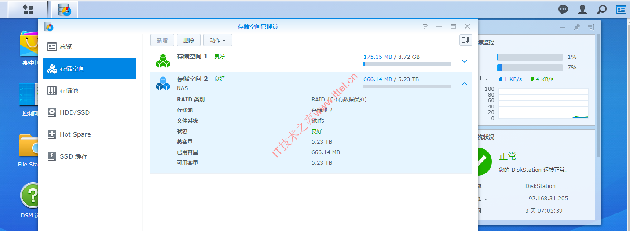The image size is (630, 231).
Task: Click the 3 天 07:05:39 uptime value
Action: coord(544,211)
